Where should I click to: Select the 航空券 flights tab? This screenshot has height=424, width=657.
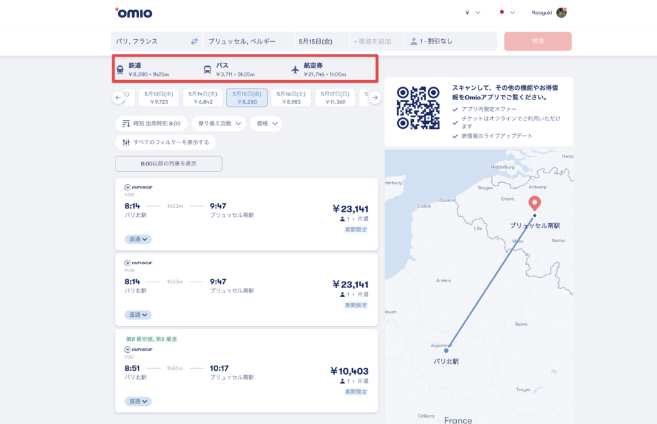[x=318, y=69]
